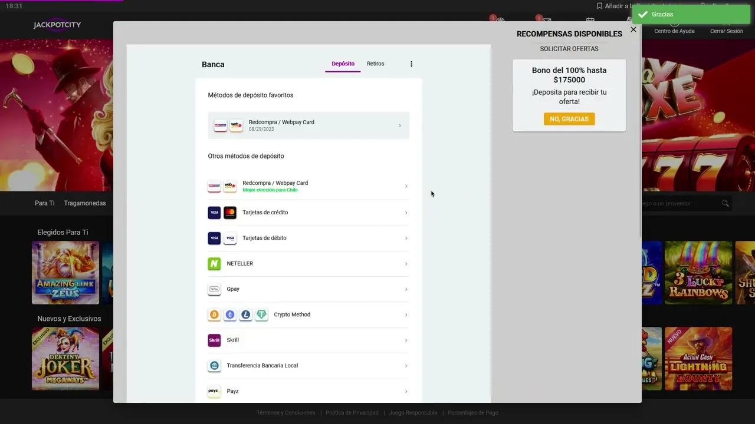Open the Destiny Joker Megaways game thumbnail
The image size is (755, 424).
coord(65,359)
